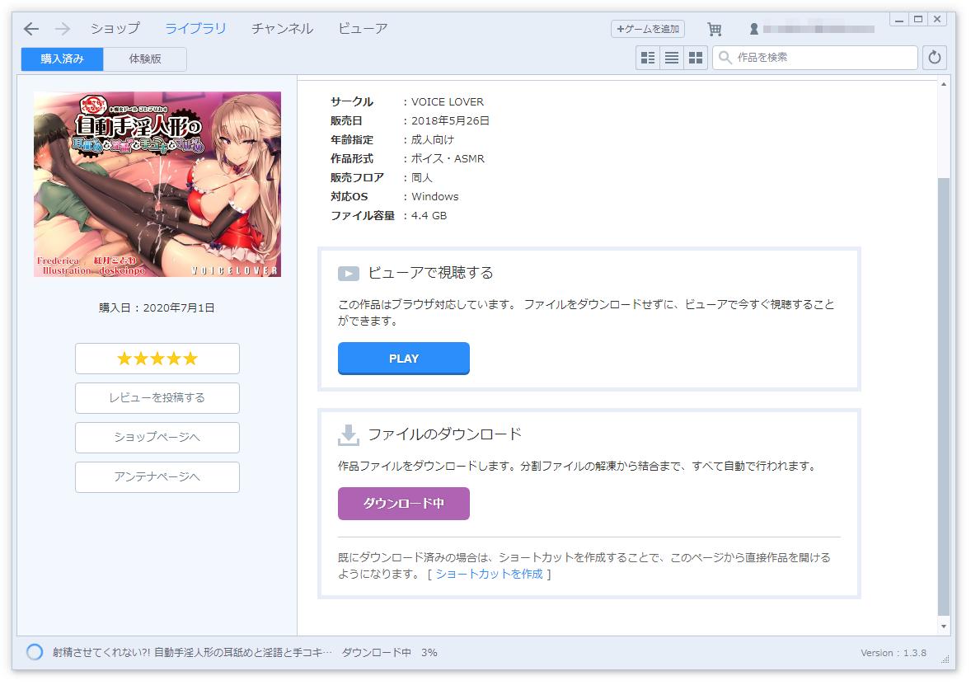Viewport: 971px width, 685px height.
Task: Open the user account icon
Action: tap(753, 29)
